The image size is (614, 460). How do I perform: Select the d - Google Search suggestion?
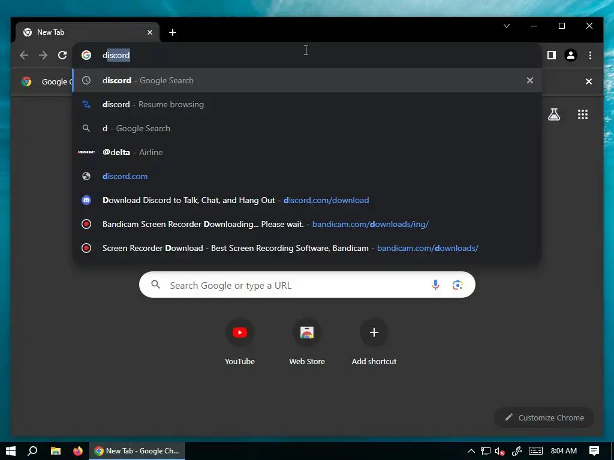coord(307,128)
